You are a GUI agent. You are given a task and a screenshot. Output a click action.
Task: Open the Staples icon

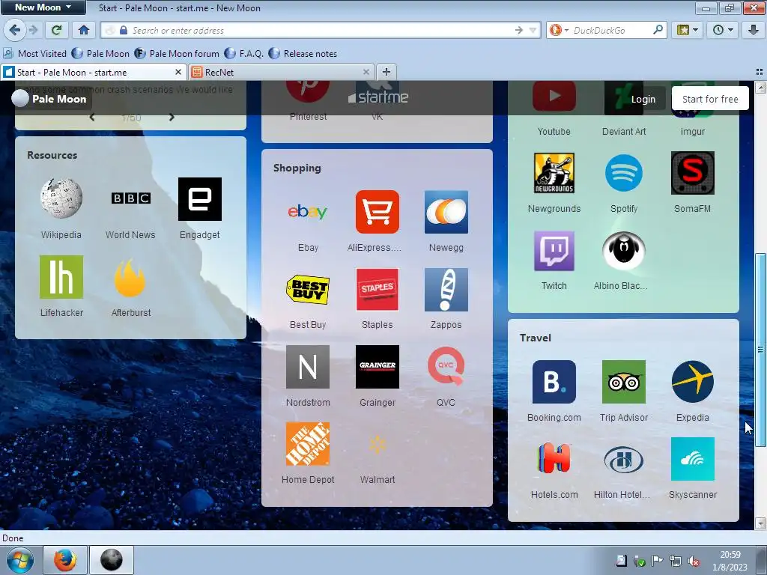pos(378,289)
